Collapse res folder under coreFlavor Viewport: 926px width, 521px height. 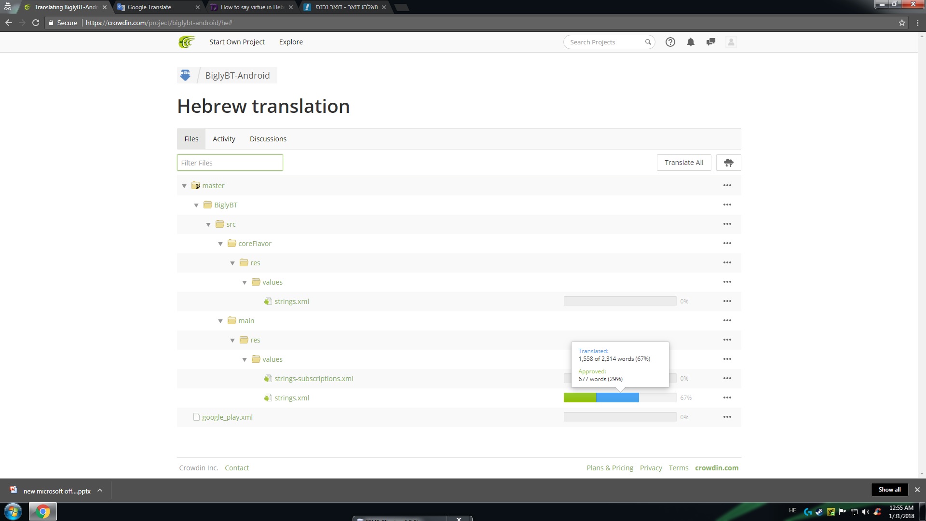pyautogui.click(x=232, y=263)
